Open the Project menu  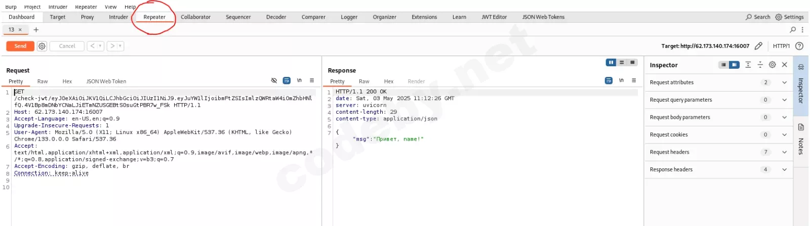coord(32,7)
